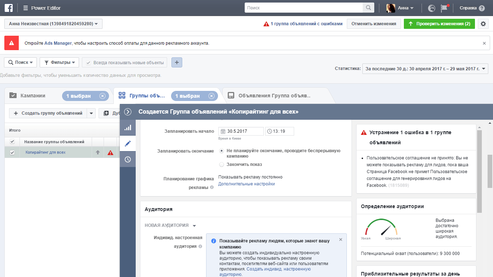Screen dimensions: 493x277
Task: Open the globe notifications icon
Action: pyautogui.click(x=432, y=8)
